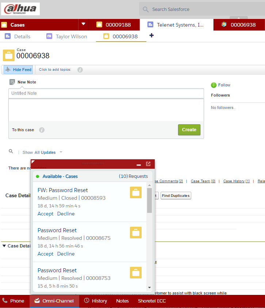Open the Taylor Wilson subtab
This screenshot has height=308, width=265.
[x=67, y=36]
